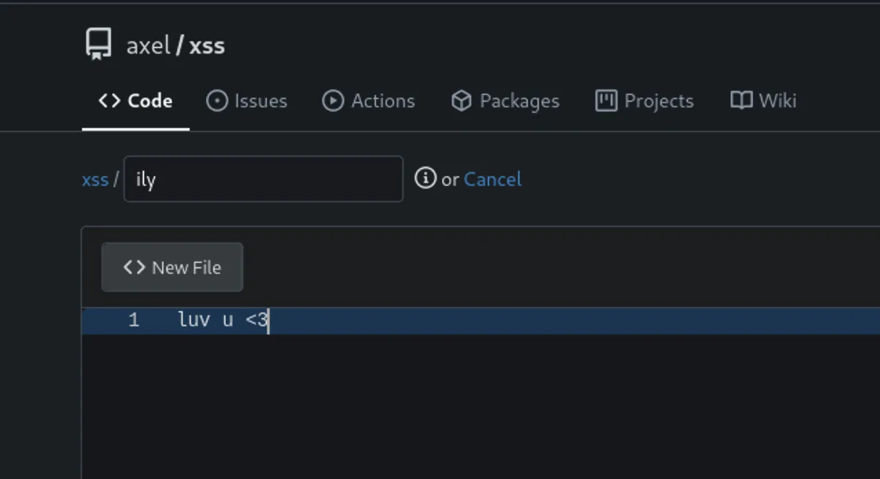880x479 pixels.
Task: Go to the Actions tab
Action: click(368, 101)
